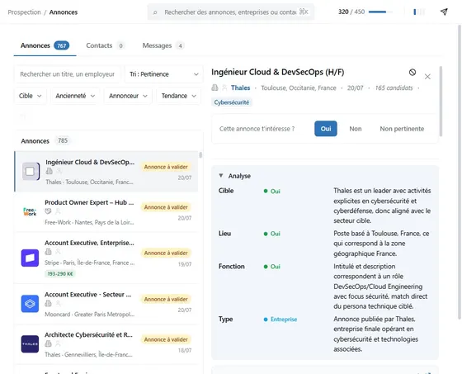Screen dimensions: 462x374
Task: Click the magnifier icon in global search
Action: click(x=155, y=12)
